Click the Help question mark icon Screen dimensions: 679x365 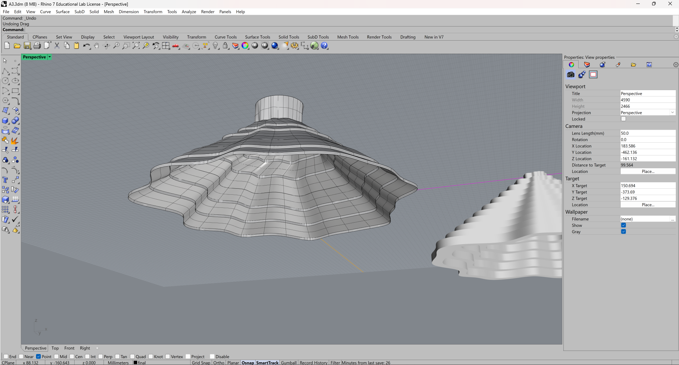pyautogui.click(x=324, y=46)
